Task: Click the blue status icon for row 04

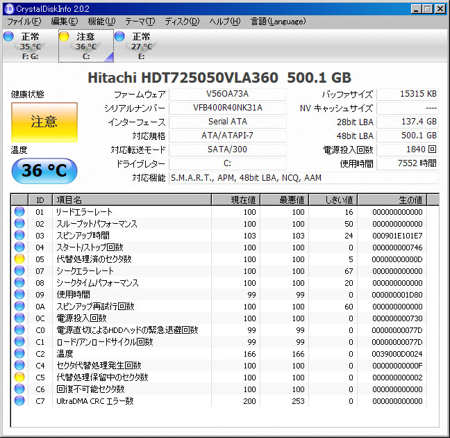Action: point(19,247)
